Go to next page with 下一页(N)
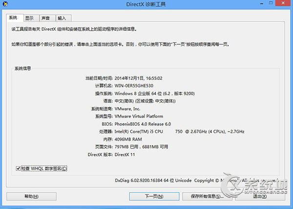Image resolution: width=293 pixels, height=209 pixels. point(154,196)
